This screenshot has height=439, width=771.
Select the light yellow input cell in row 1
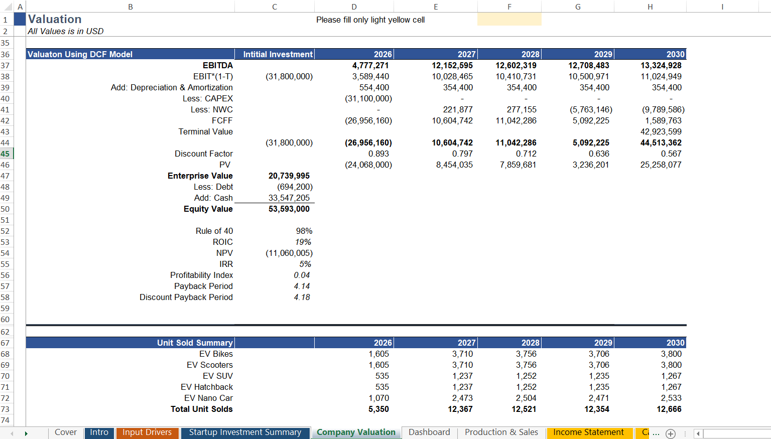(x=509, y=20)
